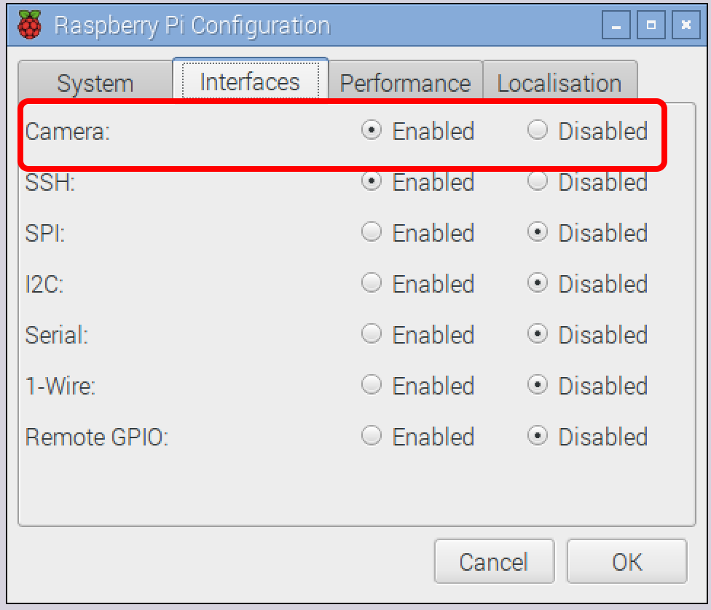Enable the SPI interface

pyautogui.click(x=372, y=233)
